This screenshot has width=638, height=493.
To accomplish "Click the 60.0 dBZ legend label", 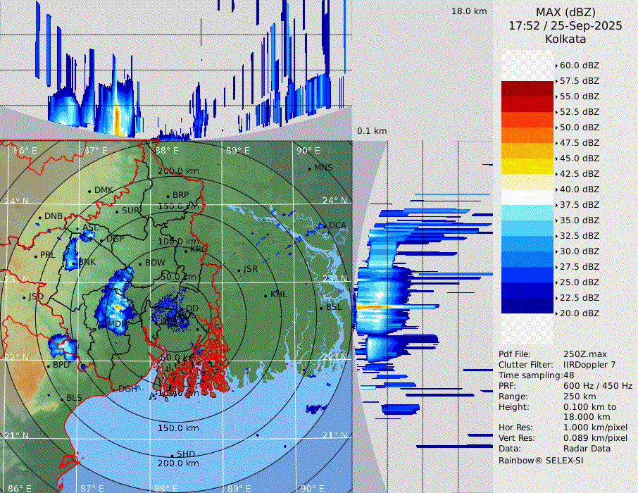I will 579,65.
